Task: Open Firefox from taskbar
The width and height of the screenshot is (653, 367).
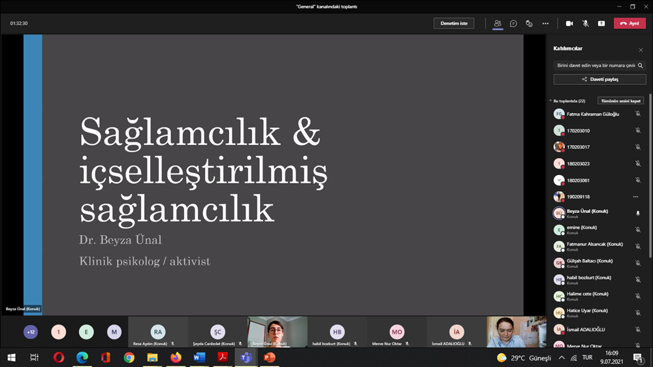Action: coord(176,357)
